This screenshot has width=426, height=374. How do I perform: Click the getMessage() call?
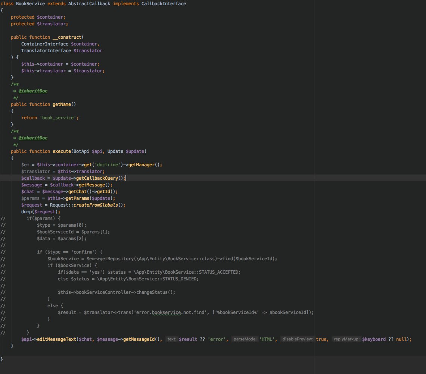(94, 185)
